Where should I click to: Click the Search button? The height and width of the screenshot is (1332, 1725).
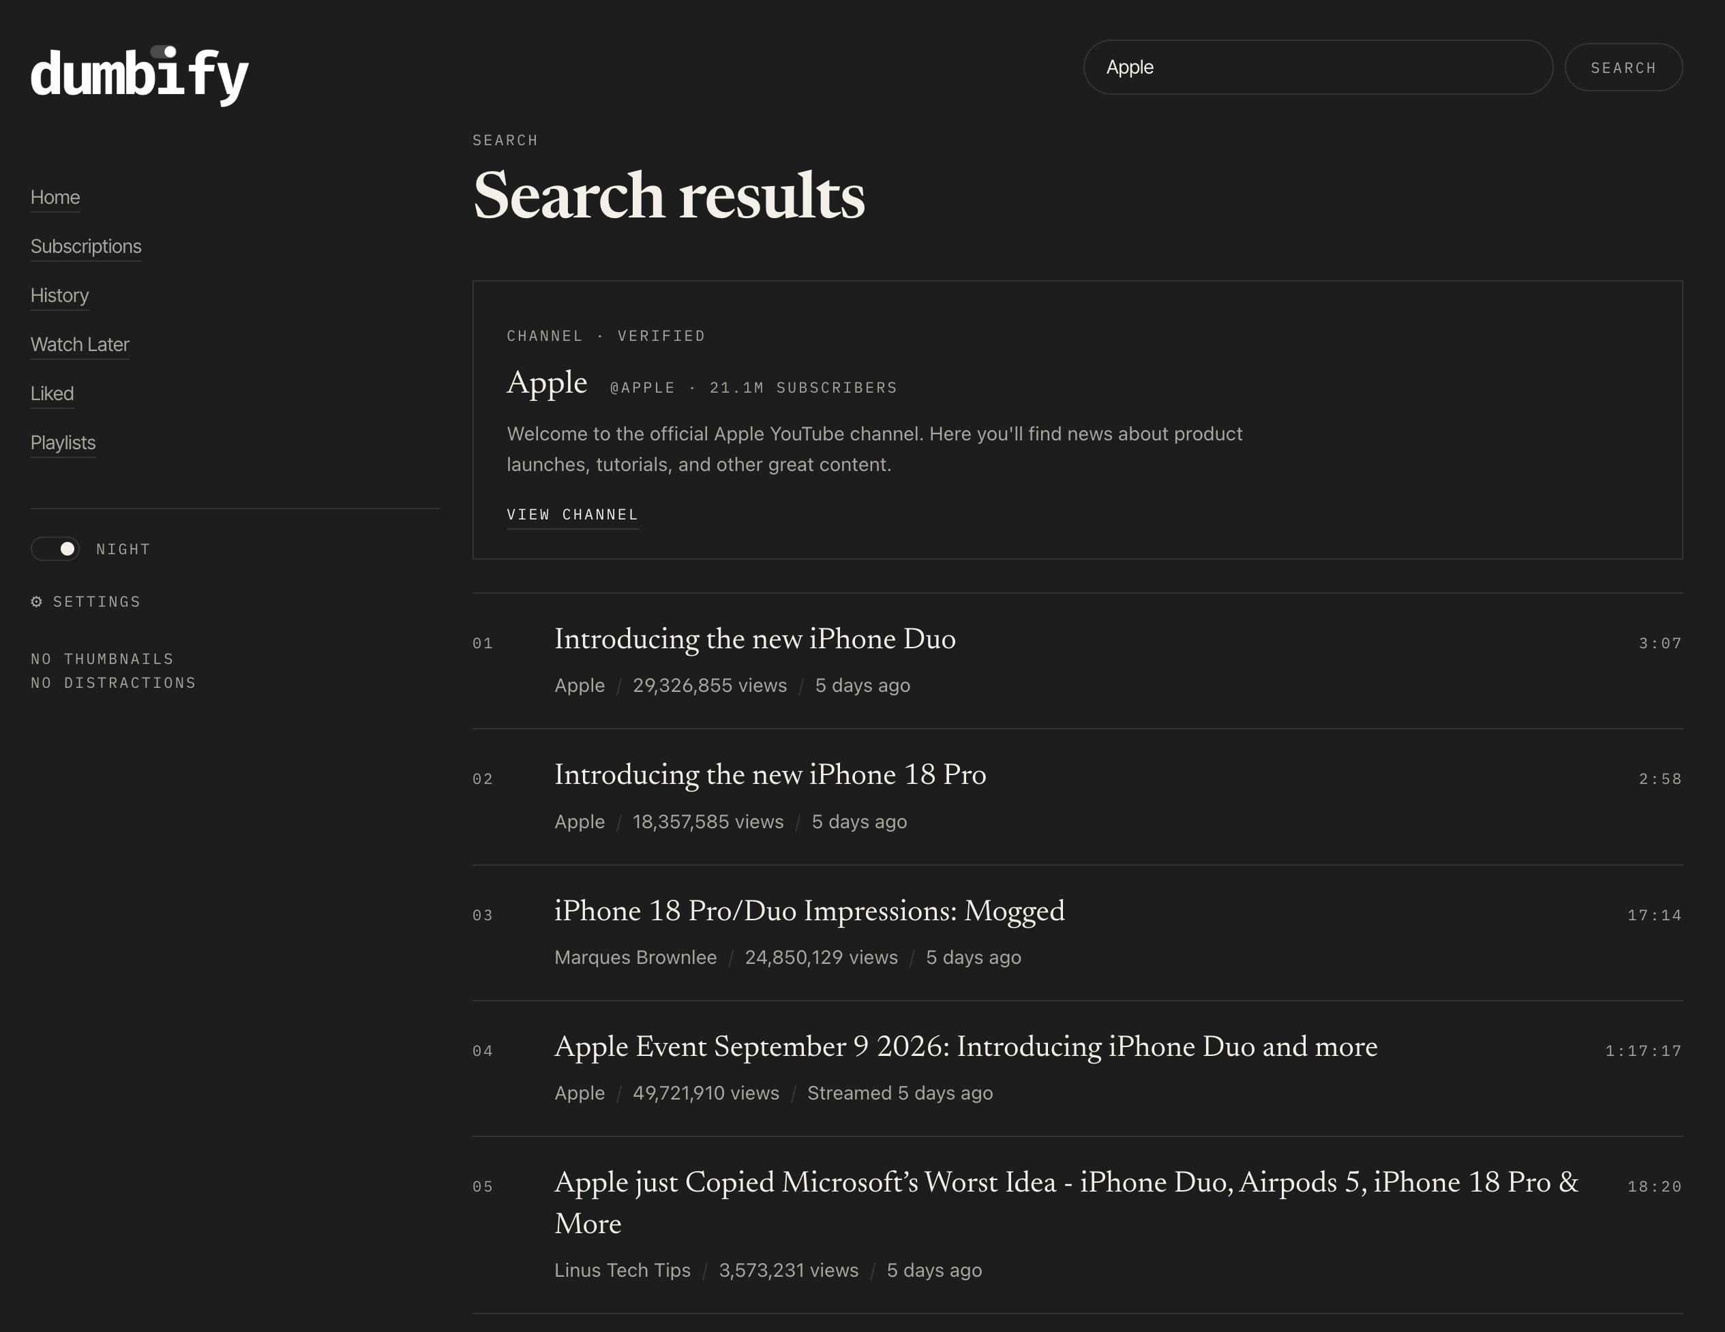click(x=1623, y=68)
